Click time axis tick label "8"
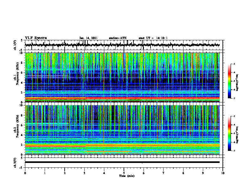 pyautogui.click(x=183, y=173)
